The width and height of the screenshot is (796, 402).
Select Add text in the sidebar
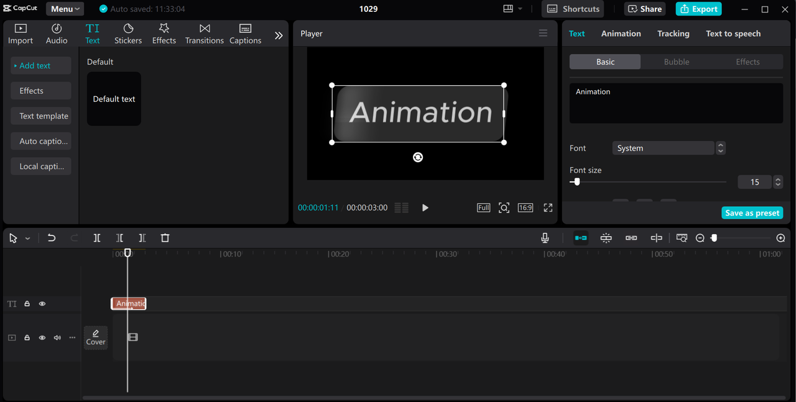40,65
